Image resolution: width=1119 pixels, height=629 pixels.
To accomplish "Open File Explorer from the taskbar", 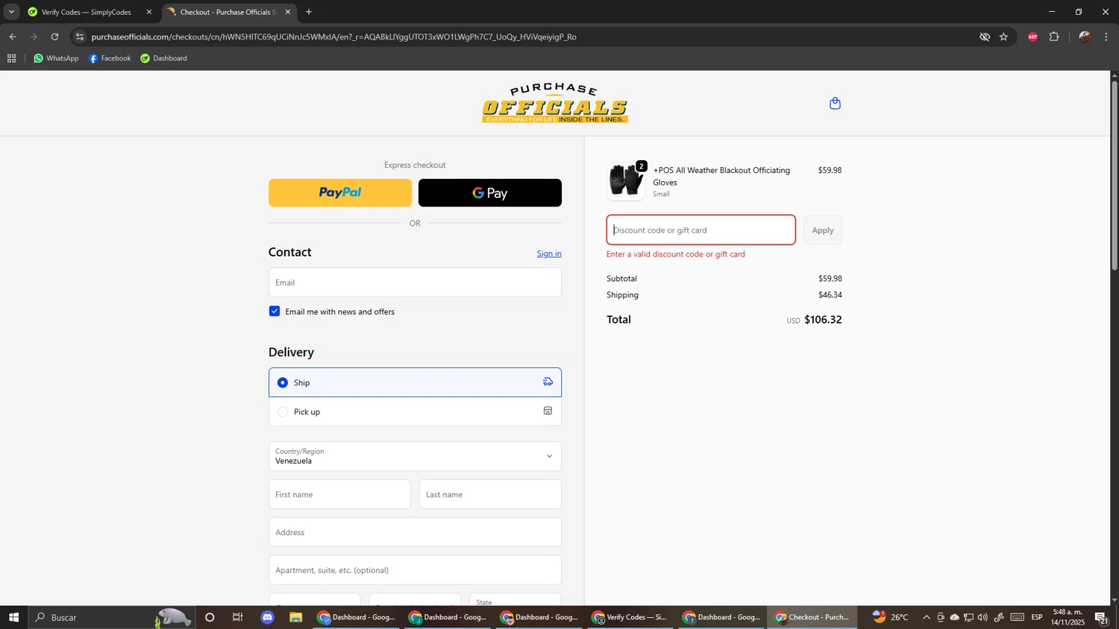I will click(x=296, y=617).
